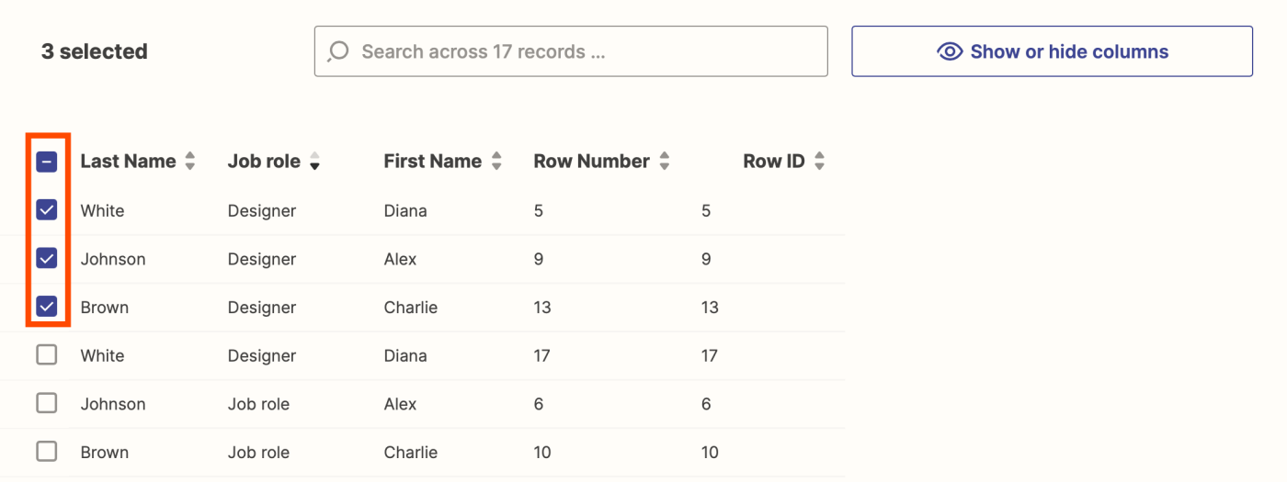Viewport: 1287px width, 482px height.
Task: Uncheck the White Diana row 5 checkbox
Action: 47,210
